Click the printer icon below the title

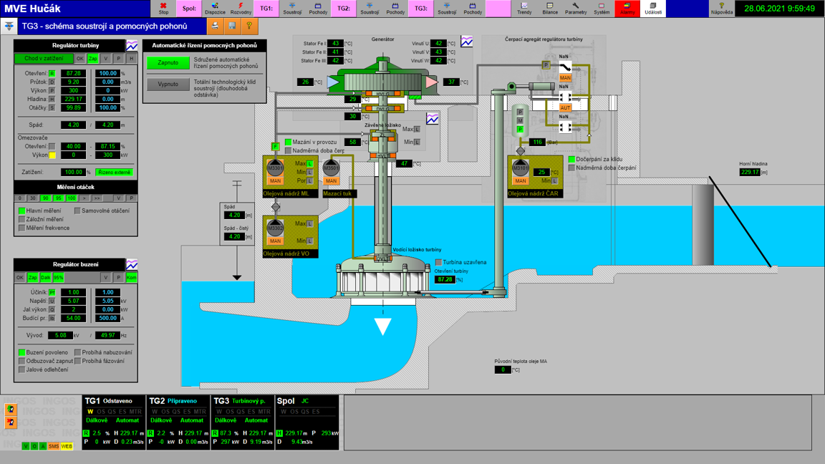(x=215, y=26)
